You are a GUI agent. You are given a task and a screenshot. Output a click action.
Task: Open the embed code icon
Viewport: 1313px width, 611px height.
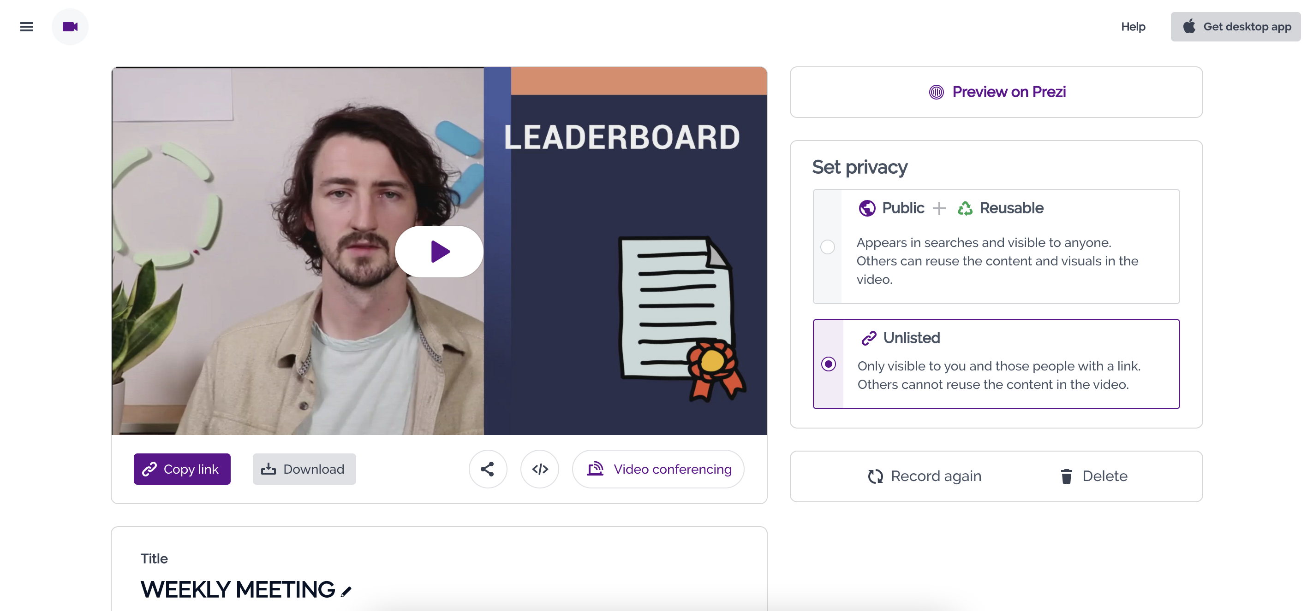click(540, 469)
